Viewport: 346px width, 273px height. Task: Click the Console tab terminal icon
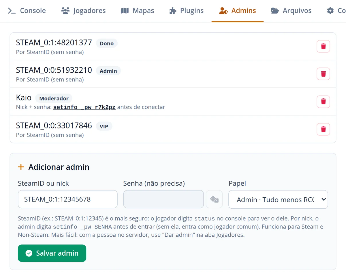[x=12, y=11]
